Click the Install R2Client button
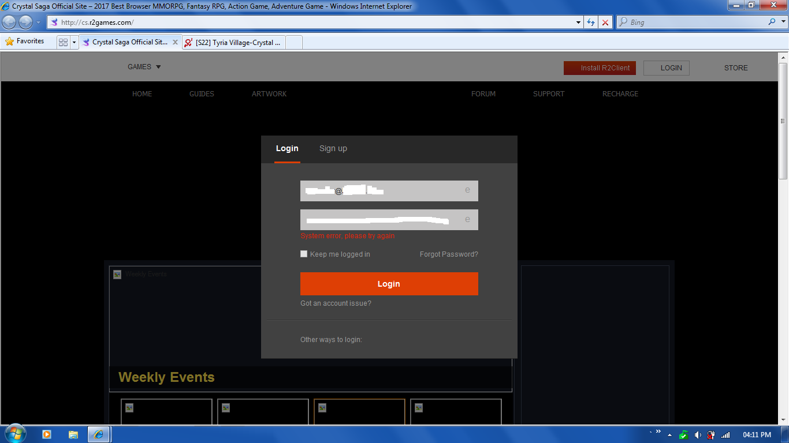 pyautogui.click(x=600, y=68)
